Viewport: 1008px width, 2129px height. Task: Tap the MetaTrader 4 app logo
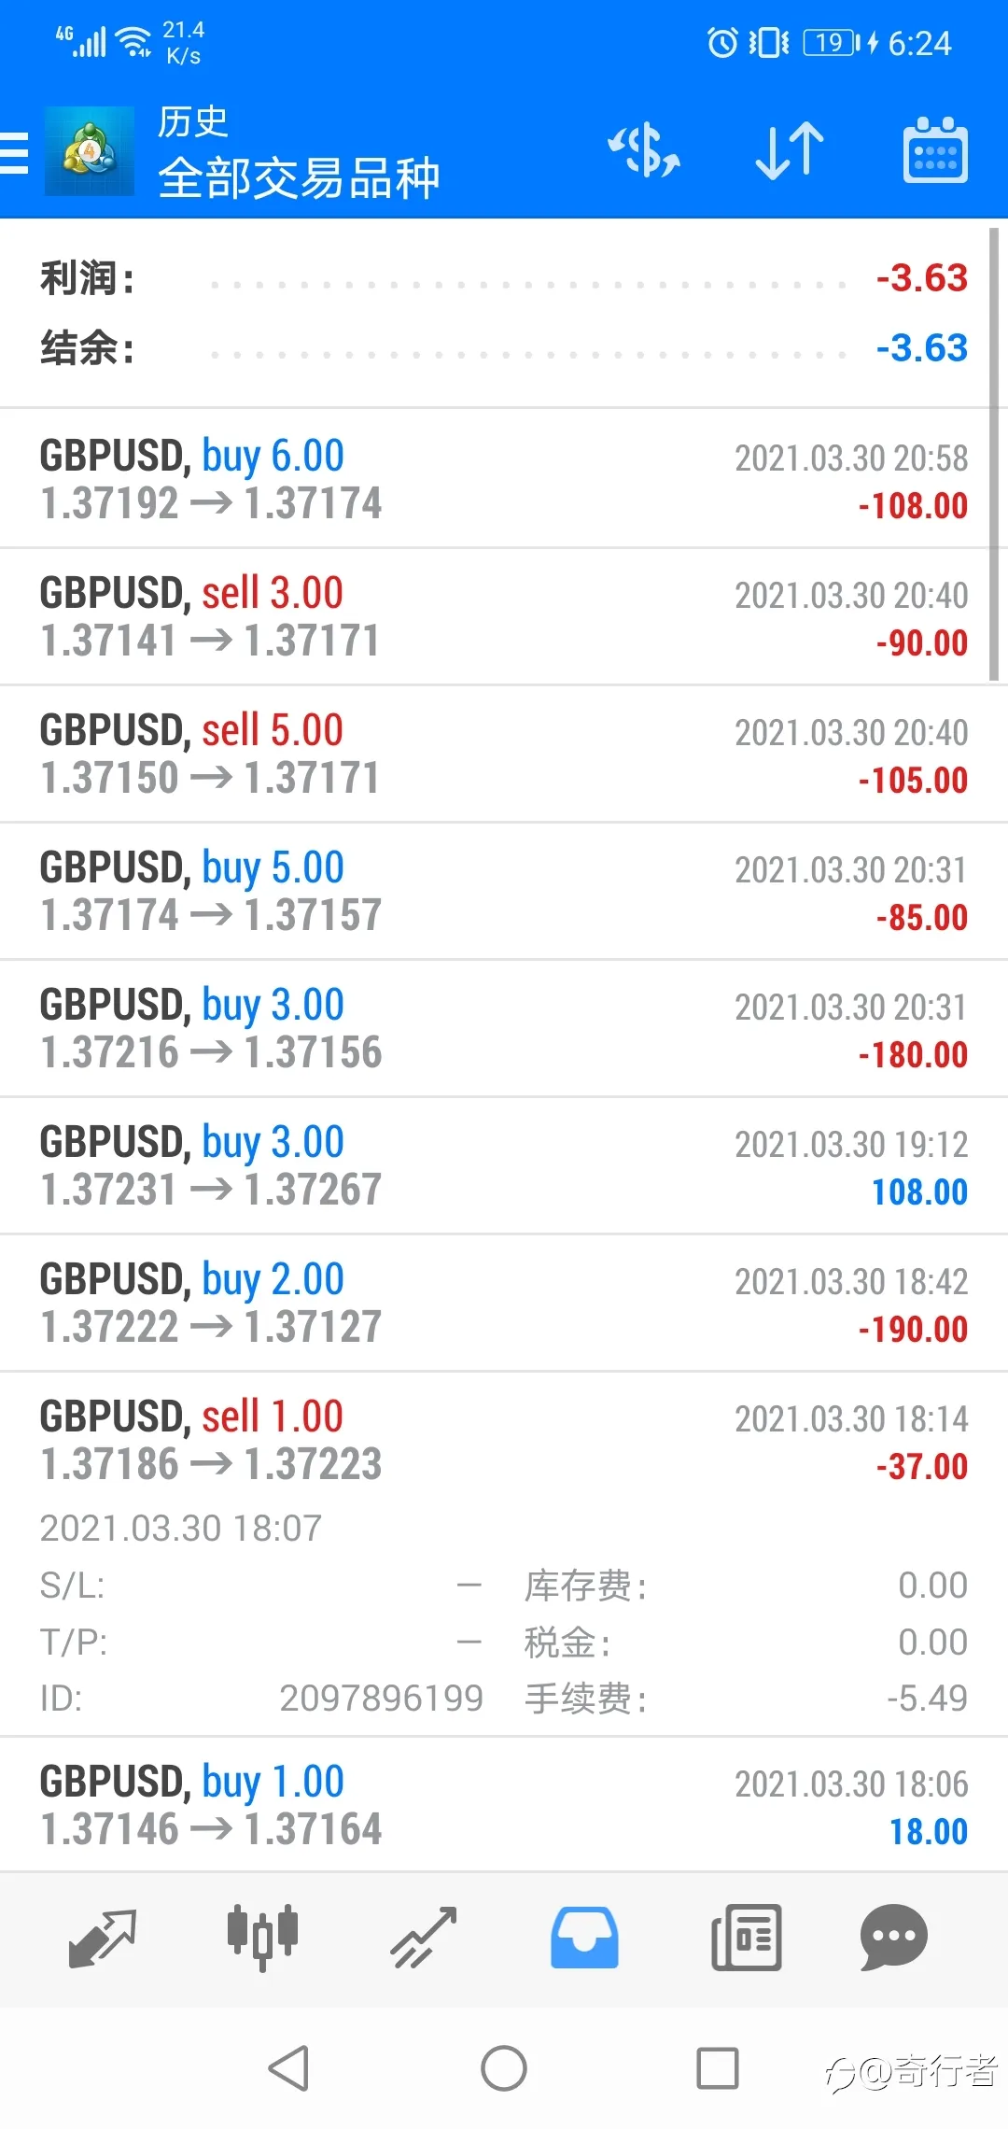90,151
